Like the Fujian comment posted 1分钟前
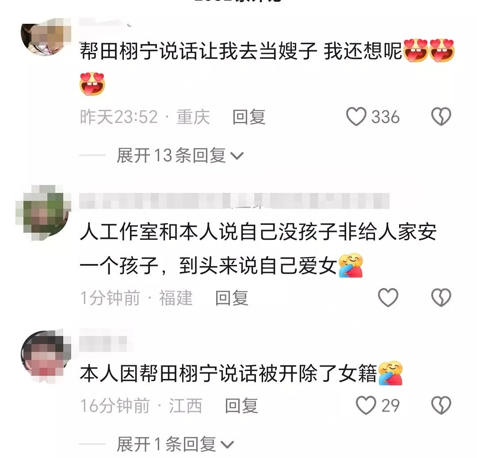The image size is (477, 458). tap(388, 298)
